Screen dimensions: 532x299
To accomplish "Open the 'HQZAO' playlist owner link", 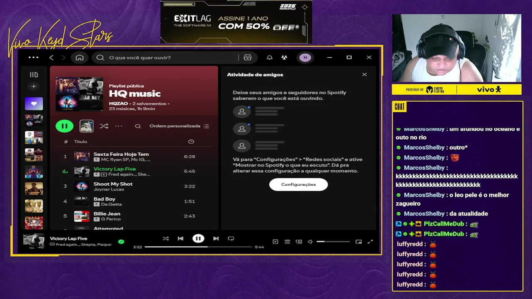I will click(x=118, y=103).
